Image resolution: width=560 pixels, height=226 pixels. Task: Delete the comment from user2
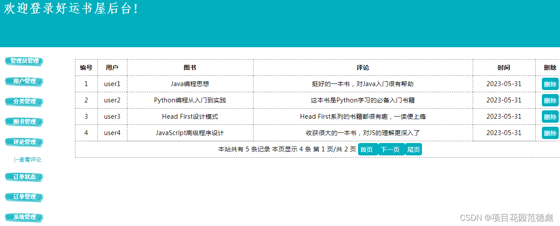pos(550,100)
